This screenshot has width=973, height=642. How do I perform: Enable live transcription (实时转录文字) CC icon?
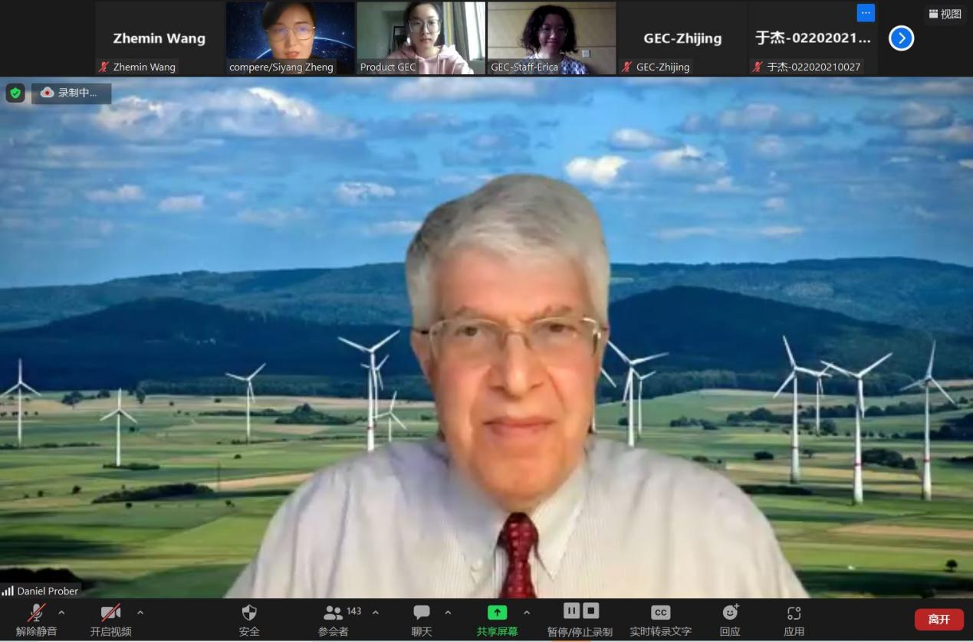660,613
